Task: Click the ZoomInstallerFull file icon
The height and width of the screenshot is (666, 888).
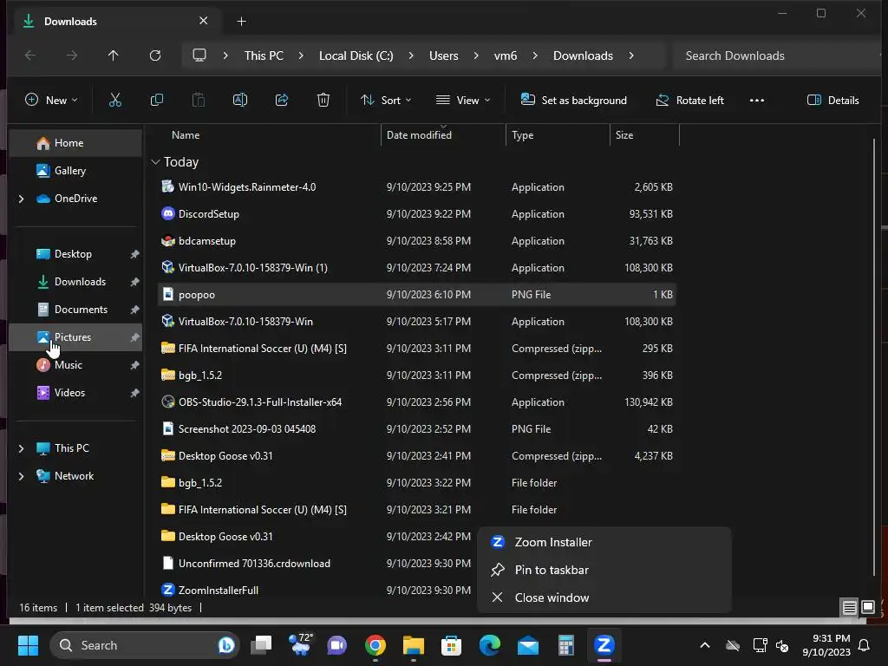Action: pos(167,590)
